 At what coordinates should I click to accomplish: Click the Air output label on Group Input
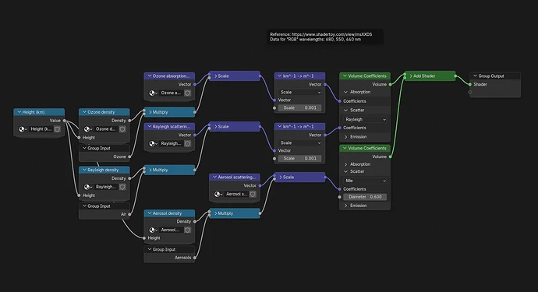[x=123, y=214]
